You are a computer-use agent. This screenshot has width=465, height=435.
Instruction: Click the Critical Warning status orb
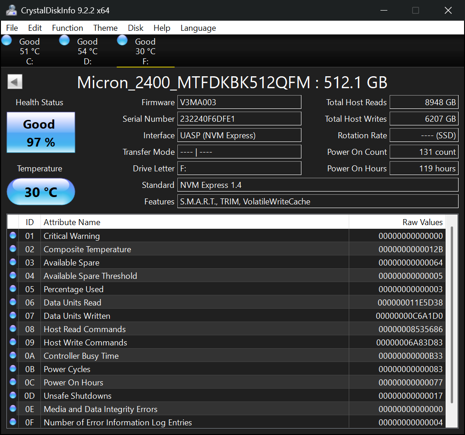pyautogui.click(x=13, y=236)
